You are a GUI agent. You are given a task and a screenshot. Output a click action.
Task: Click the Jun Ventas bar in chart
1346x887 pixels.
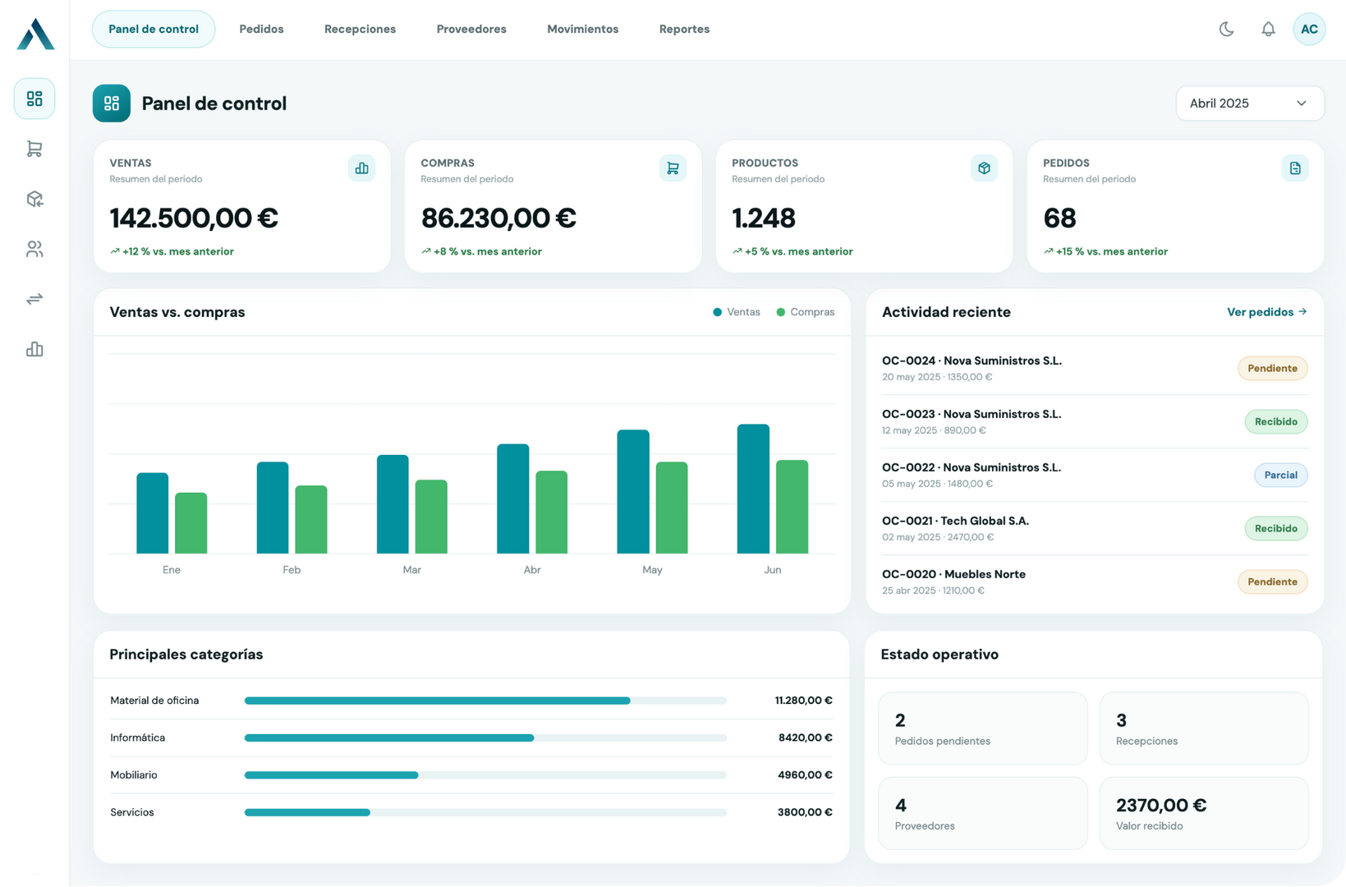(753, 489)
